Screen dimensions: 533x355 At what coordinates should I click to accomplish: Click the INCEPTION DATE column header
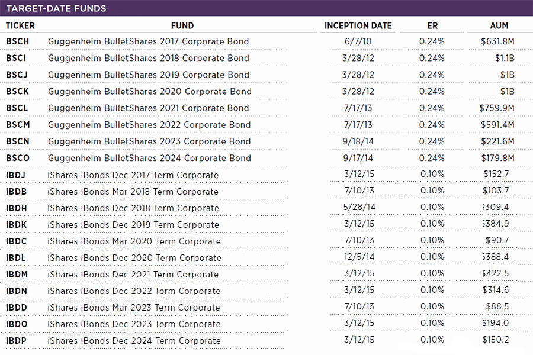point(358,25)
